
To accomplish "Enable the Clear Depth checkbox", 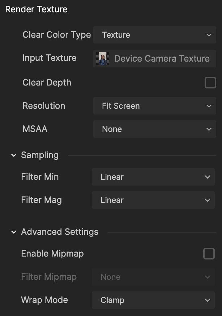I will point(210,83).
